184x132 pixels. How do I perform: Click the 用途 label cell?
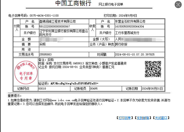tap(26, 49)
